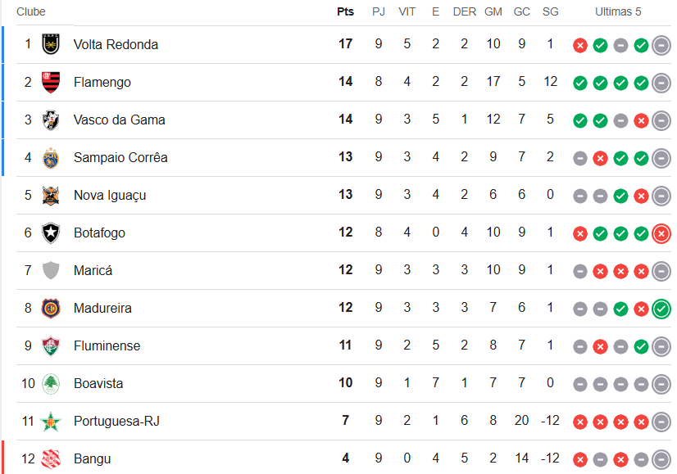Click the Nova Iguaçu crest

point(51,195)
